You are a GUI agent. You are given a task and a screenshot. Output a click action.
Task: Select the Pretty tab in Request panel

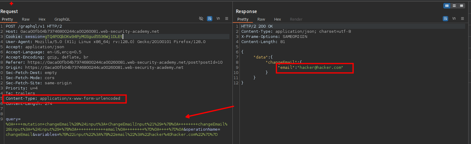8,19
